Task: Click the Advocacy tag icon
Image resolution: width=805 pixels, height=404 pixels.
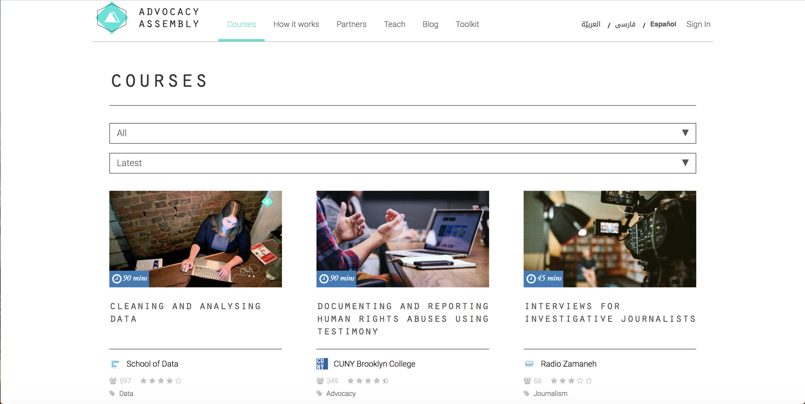Action: (x=319, y=393)
